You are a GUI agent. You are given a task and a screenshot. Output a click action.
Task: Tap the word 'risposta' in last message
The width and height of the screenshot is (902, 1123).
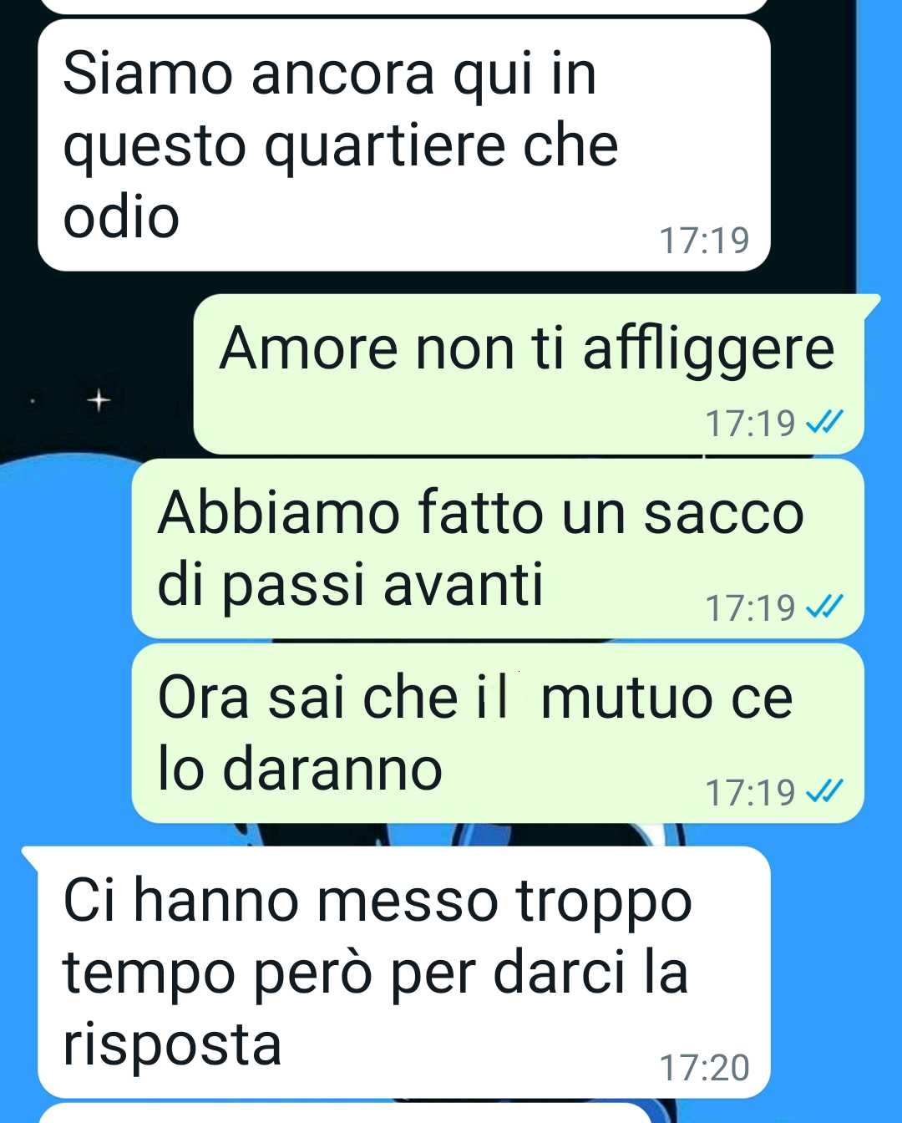[x=173, y=1044]
